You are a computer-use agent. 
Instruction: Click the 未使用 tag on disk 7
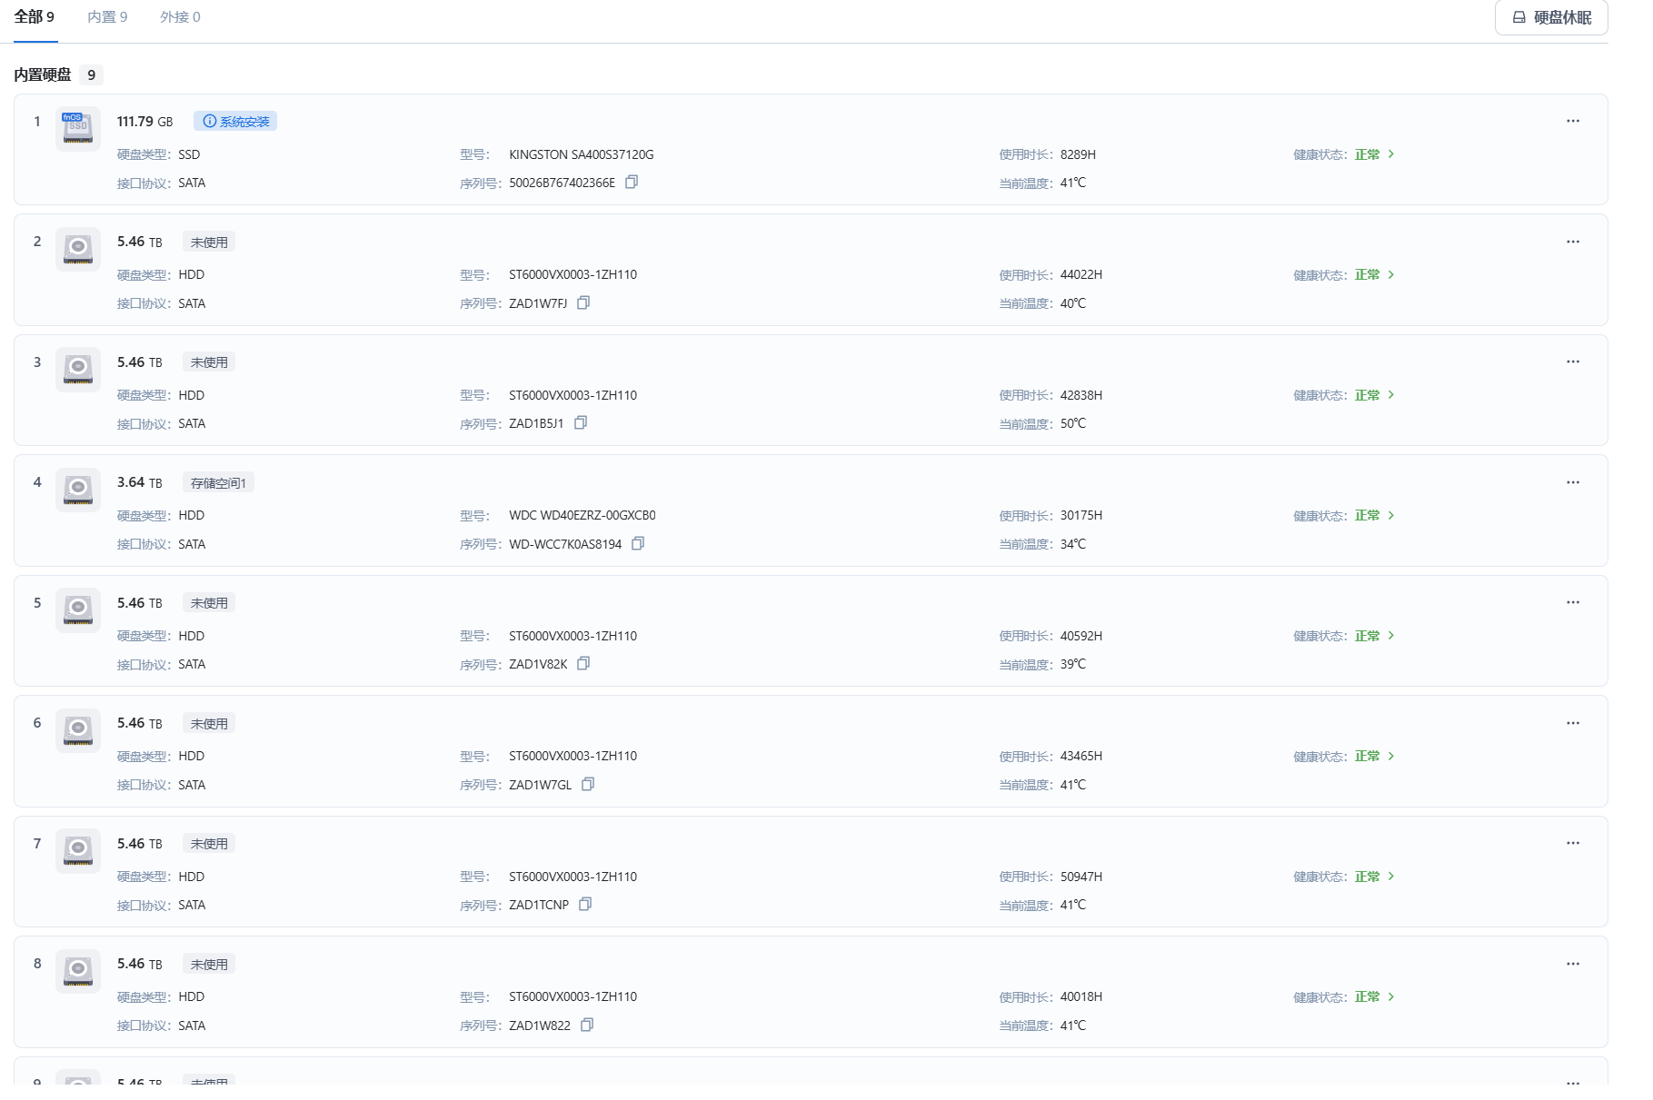tap(209, 843)
